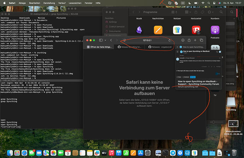Image resolution: width=244 pixels, height=158 pixels.
Task: Open App Store from the Dock
Action: point(140,153)
